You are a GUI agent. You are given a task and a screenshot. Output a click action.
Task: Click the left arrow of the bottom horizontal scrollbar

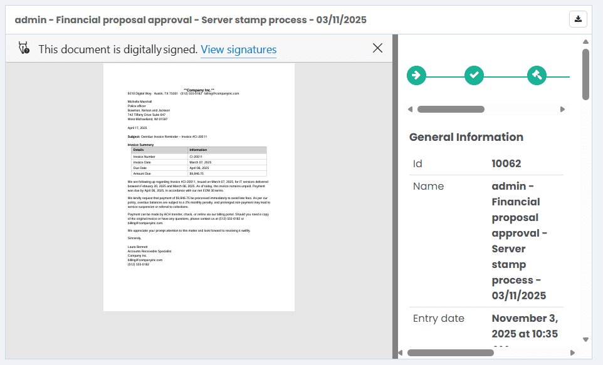(x=401, y=353)
